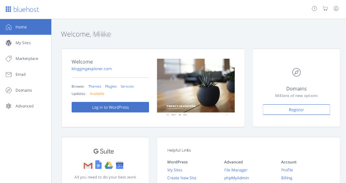The height and width of the screenshot is (183, 346).
Task: Click the Google Drive icon
Action: 109,165
